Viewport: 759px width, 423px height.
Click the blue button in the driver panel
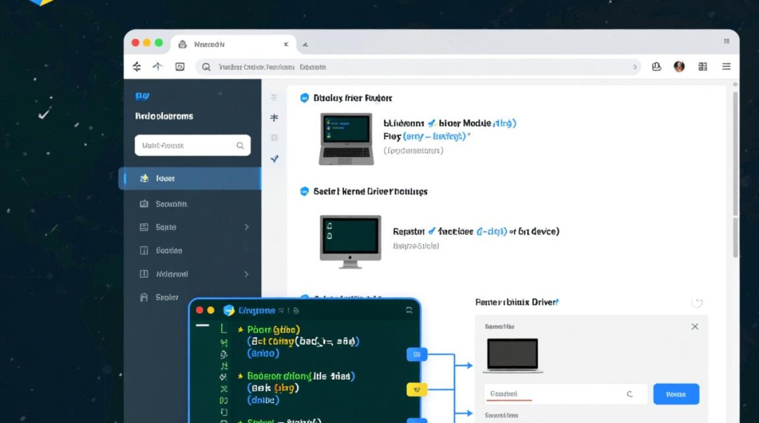click(676, 394)
